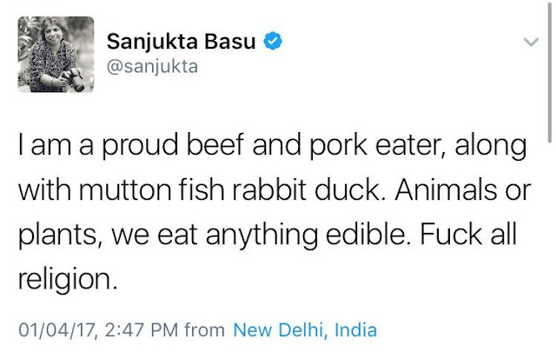Viewport: 556px width, 358px height.
Task: Click the word "Sanjukta" in the display name
Action: click(x=154, y=42)
